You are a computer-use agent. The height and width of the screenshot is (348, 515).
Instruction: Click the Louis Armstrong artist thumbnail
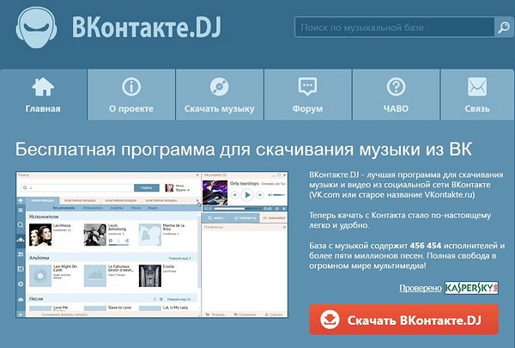tap(95, 235)
